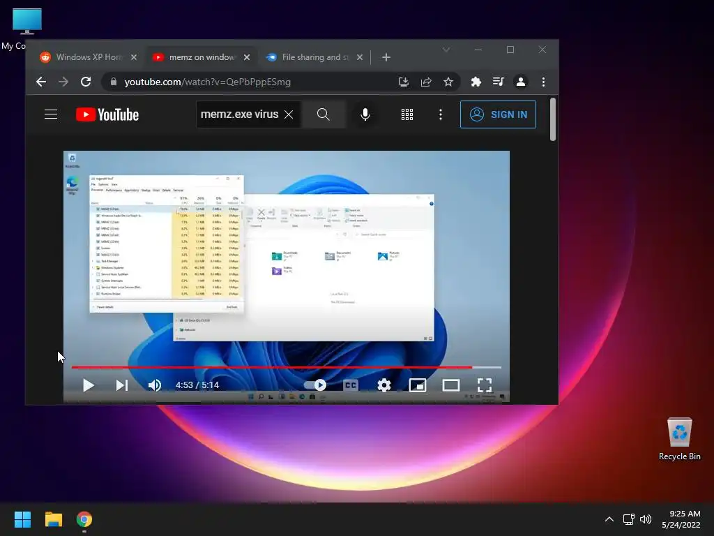Enable miniplayer mode
Screen dimensions: 714x536
click(x=418, y=385)
